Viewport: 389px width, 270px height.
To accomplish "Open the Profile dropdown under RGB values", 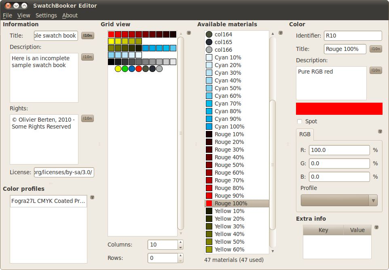I will pos(339,200).
